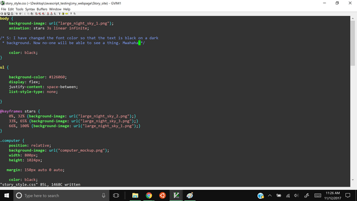Open the Tools menu
The width and height of the screenshot is (357, 201).
point(20,9)
